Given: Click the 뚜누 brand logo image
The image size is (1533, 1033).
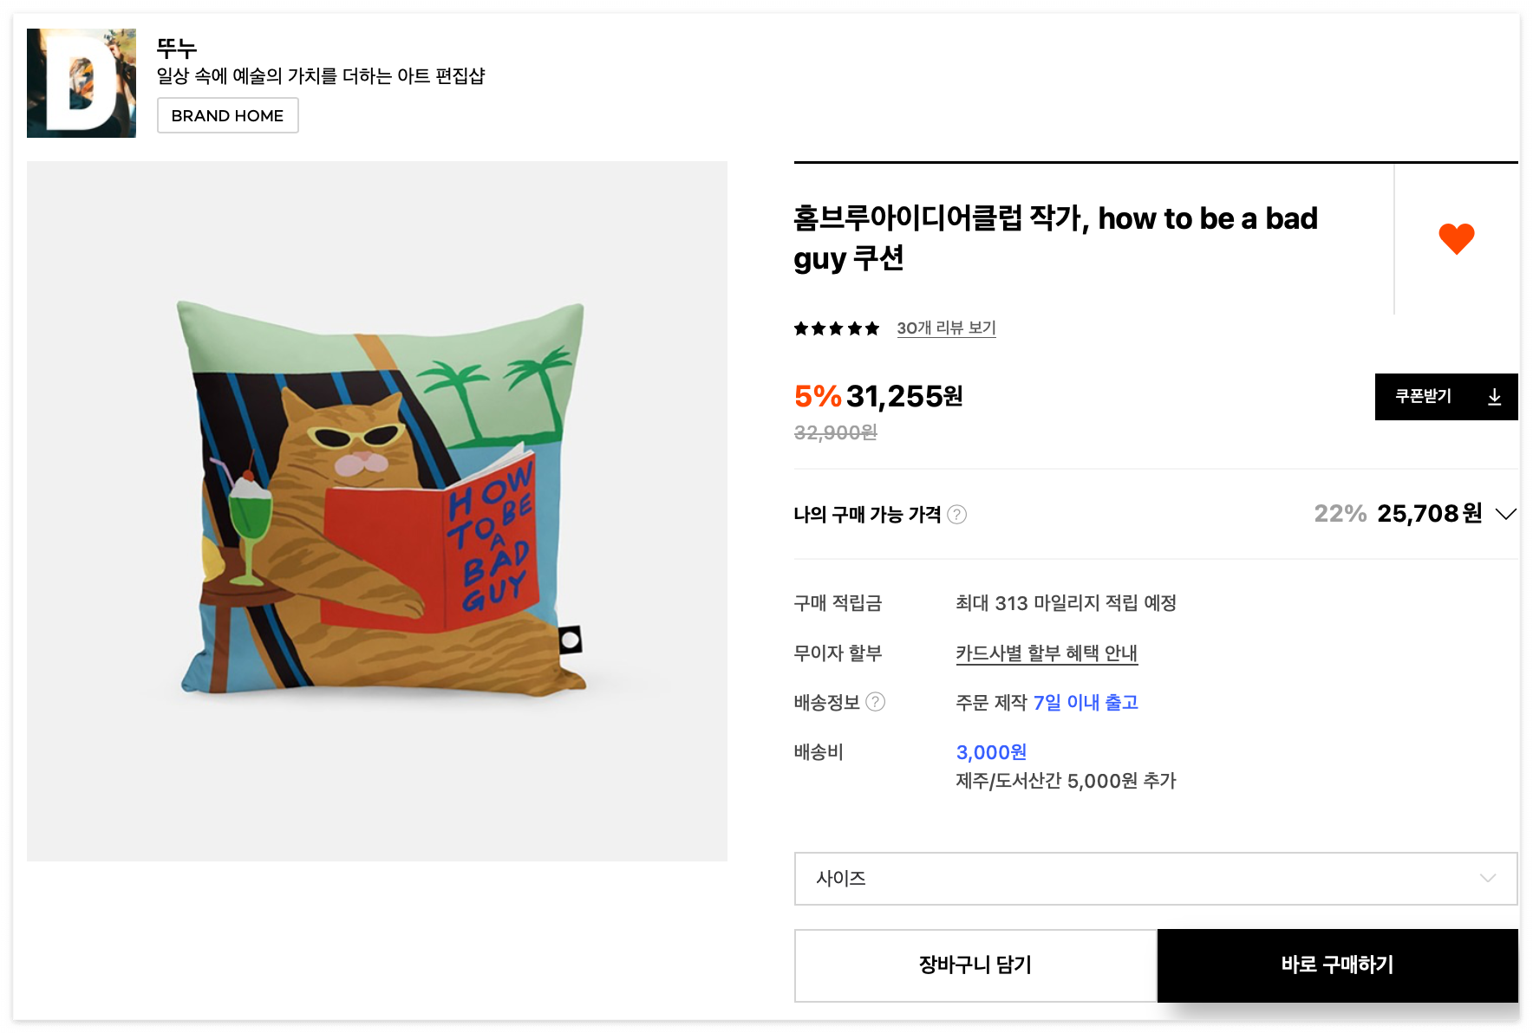Looking at the screenshot, I should tap(81, 82).
